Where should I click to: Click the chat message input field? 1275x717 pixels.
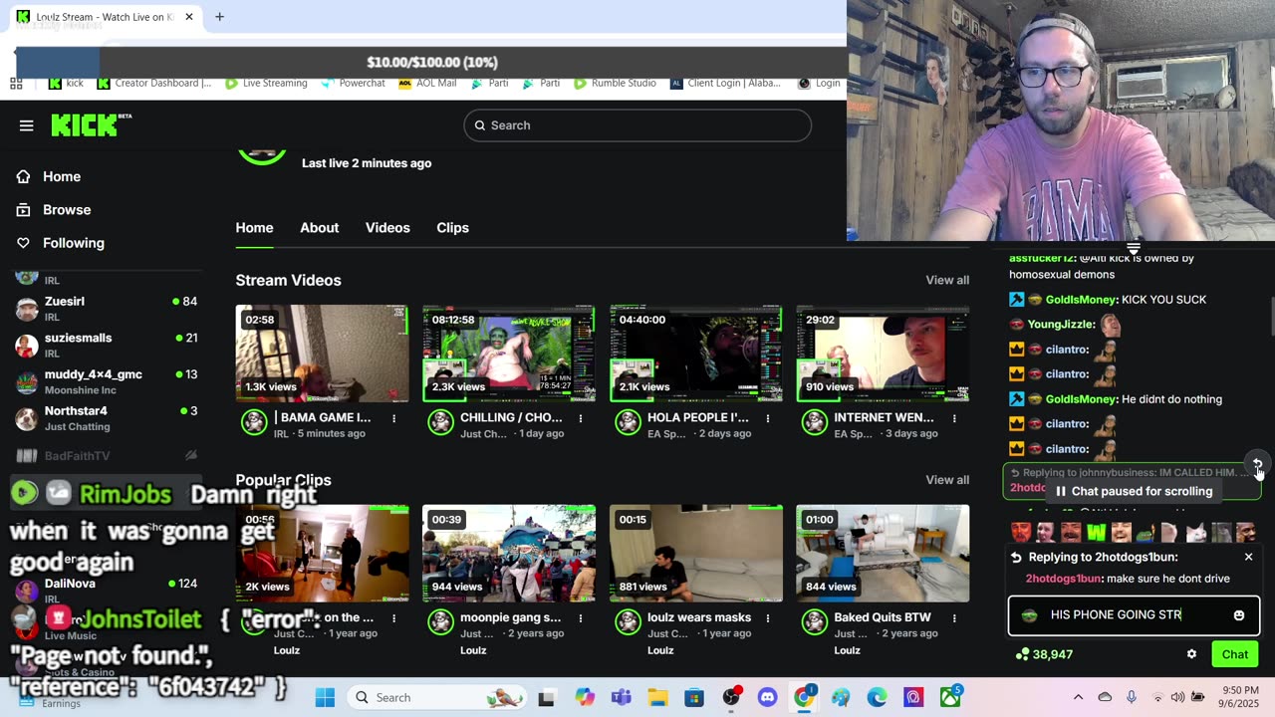click(x=1135, y=615)
